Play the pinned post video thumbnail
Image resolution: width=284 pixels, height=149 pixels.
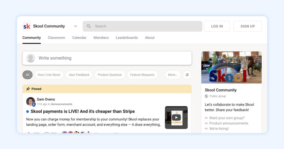176,118
